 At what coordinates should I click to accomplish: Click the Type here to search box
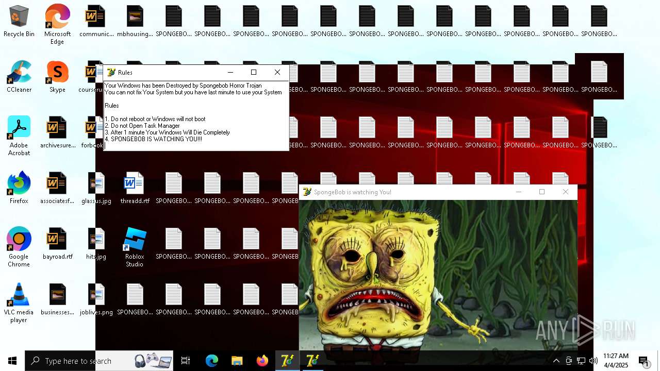click(99, 361)
